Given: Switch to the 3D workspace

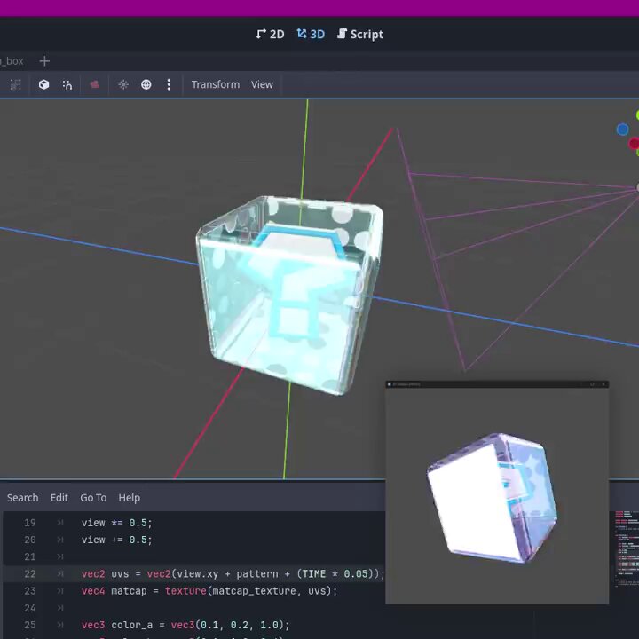Looking at the screenshot, I should 311,35.
